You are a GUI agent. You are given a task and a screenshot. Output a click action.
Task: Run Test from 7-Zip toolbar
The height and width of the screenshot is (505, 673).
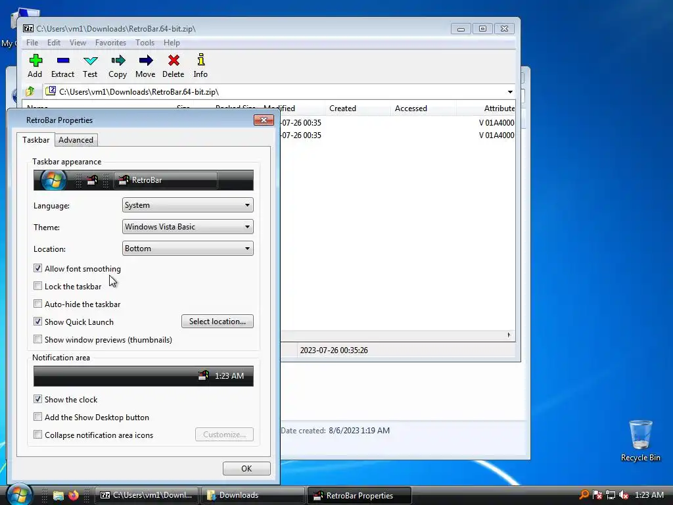coord(90,66)
